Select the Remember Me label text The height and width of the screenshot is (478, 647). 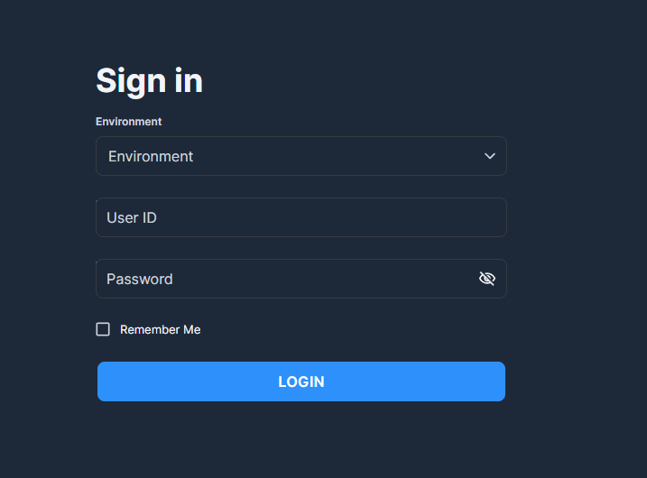pyautogui.click(x=160, y=329)
